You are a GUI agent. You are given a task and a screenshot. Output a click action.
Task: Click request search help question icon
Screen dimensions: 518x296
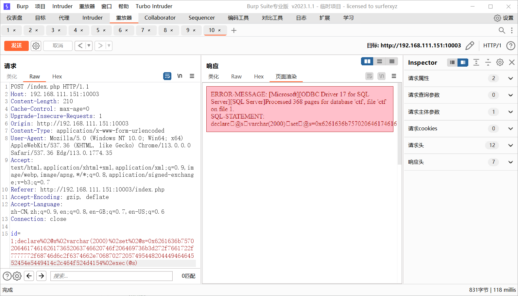[x=7, y=276]
